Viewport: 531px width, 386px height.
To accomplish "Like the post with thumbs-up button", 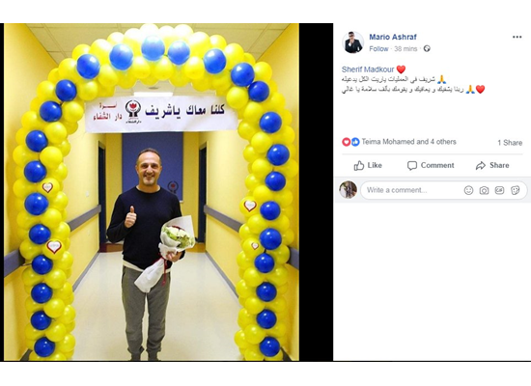I will pyautogui.click(x=368, y=166).
